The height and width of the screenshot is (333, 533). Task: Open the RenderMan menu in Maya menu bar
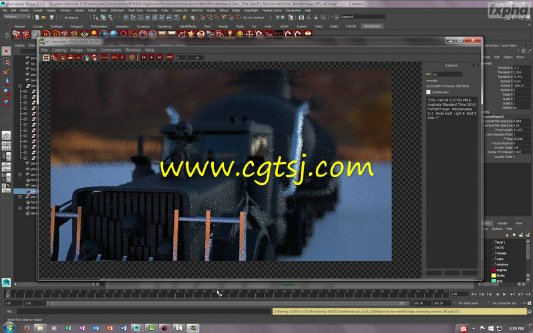pos(293,11)
